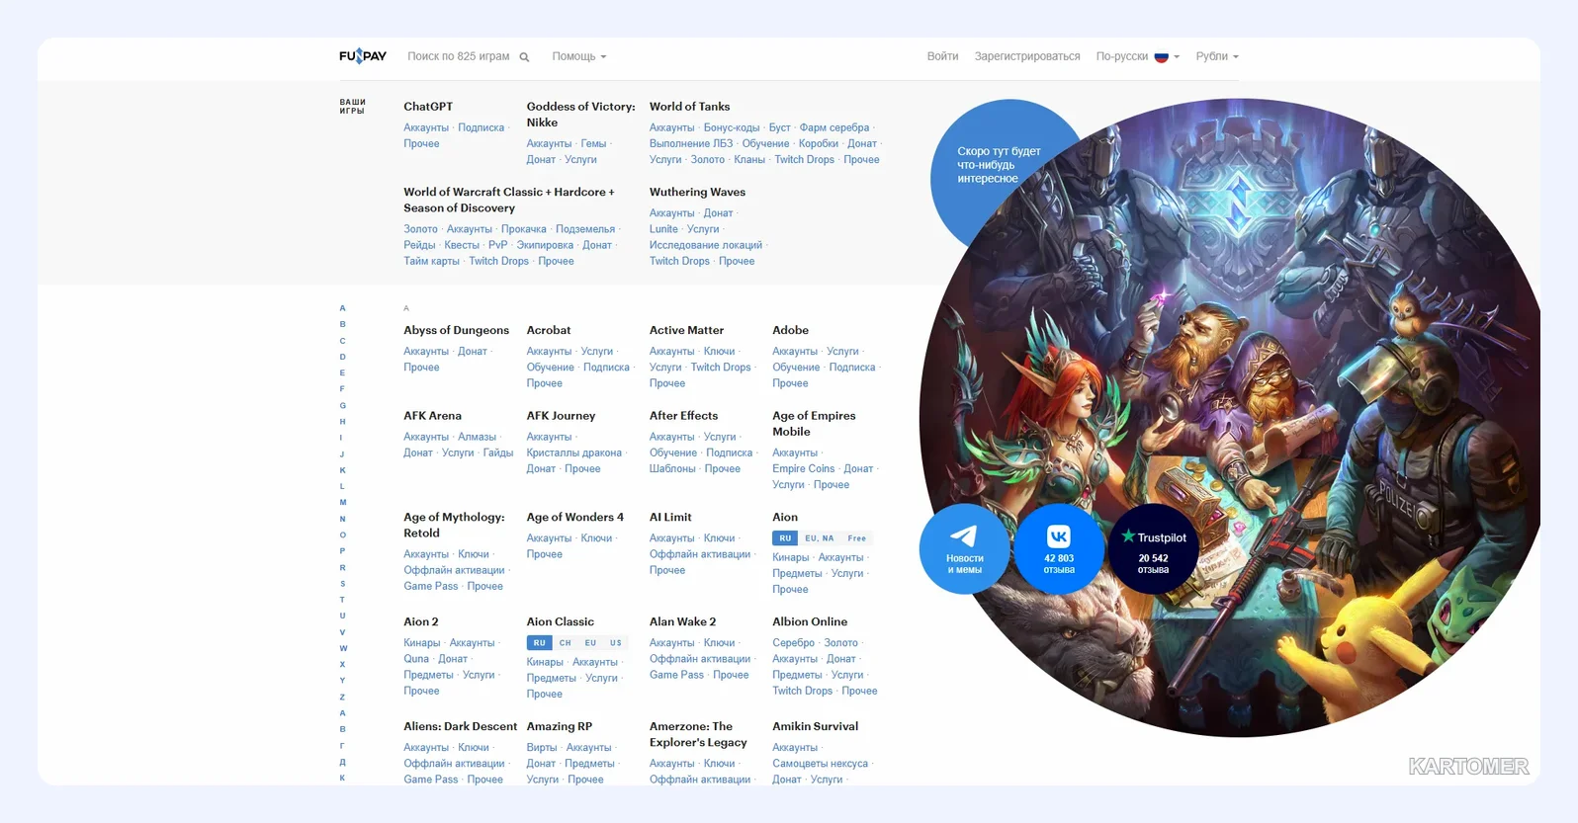The image size is (1578, 823).
Task: Click the Зарегистрироваться link
Action: (1027, 56)
